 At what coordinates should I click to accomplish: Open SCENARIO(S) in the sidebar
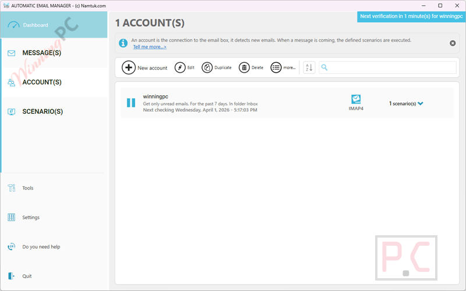pos(54,112)
